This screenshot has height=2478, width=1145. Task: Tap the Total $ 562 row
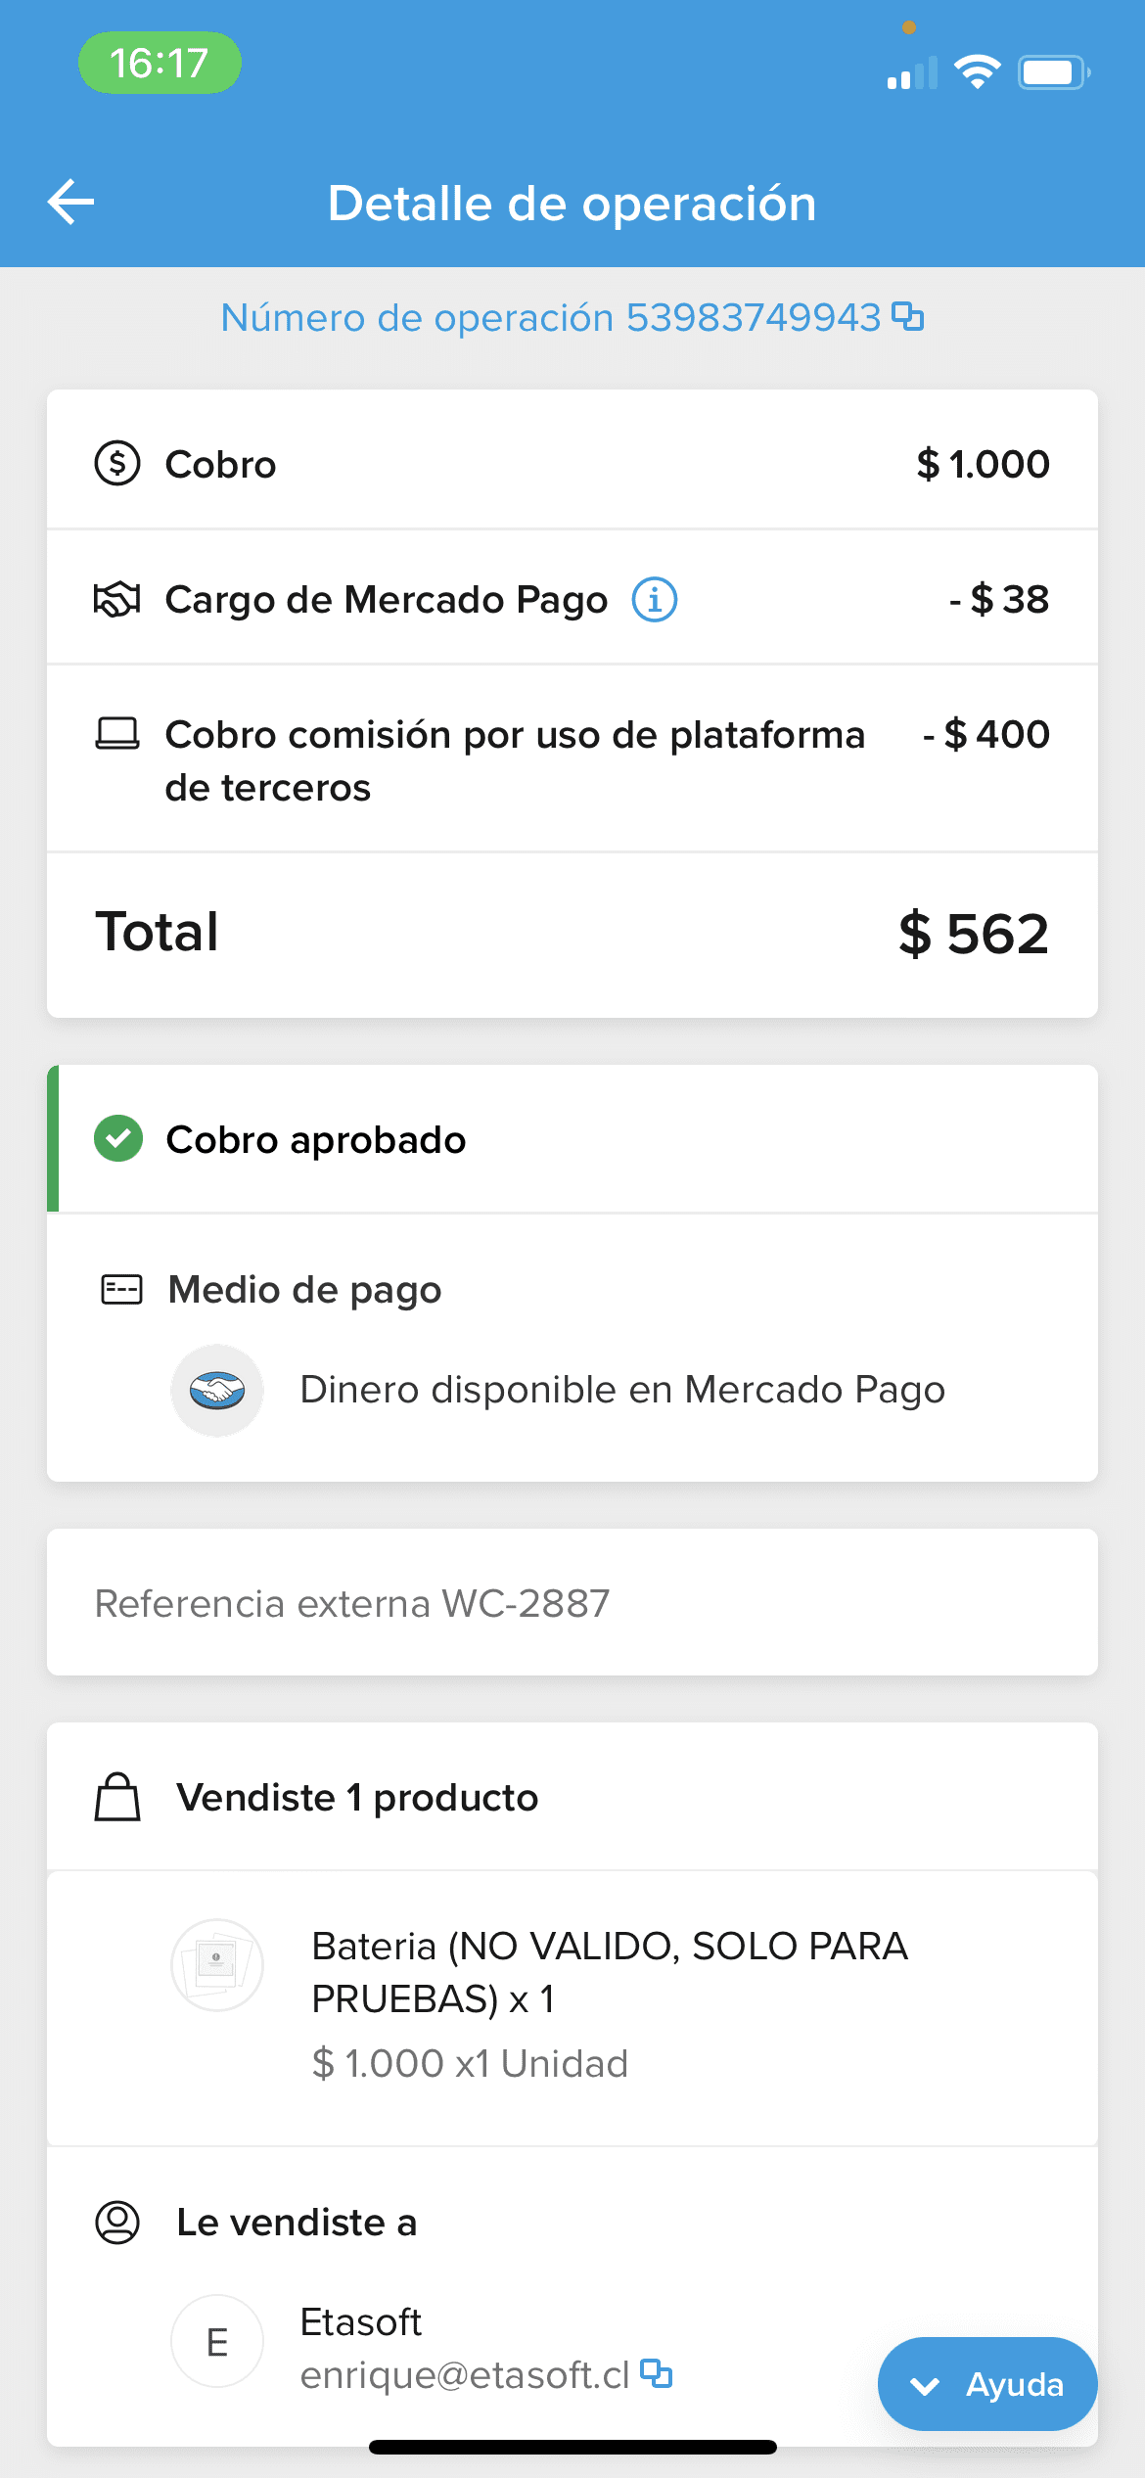(x=572, y=934)
